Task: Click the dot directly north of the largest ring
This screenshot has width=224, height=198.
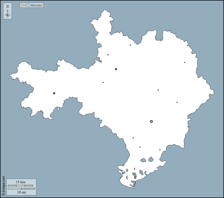Action: [x=158, y=90]
